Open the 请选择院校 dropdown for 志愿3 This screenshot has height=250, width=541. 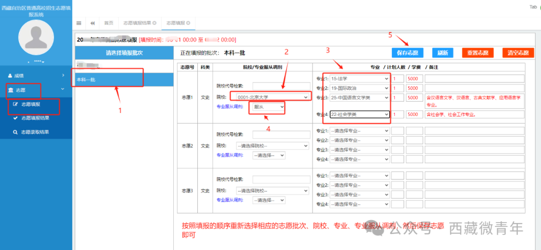[x=273, y=190]
